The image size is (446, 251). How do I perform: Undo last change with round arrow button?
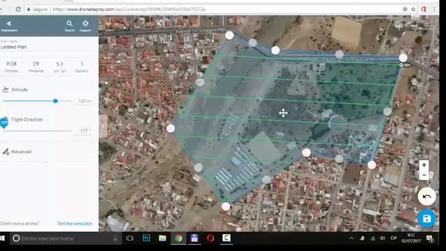pos(426,197)
